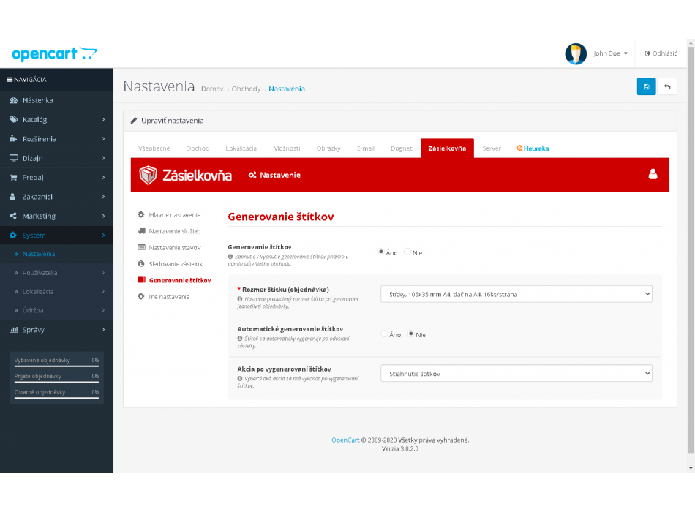Click the Marketing share icon
The image size is (695, 512).
(13, 216)
